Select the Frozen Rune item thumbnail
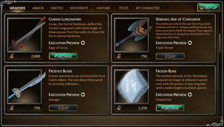224x127 pixels. [132, 86]
